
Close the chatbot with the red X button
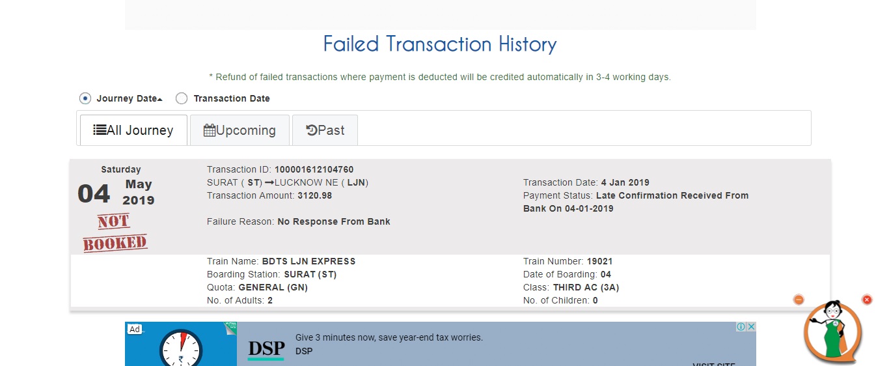tap(867, 300)
